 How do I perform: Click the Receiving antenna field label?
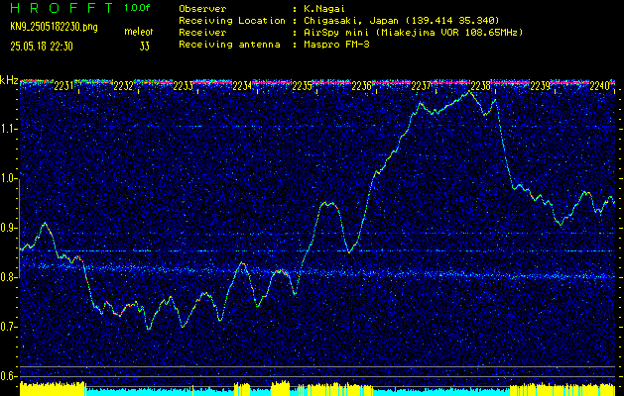coord(229,45)
